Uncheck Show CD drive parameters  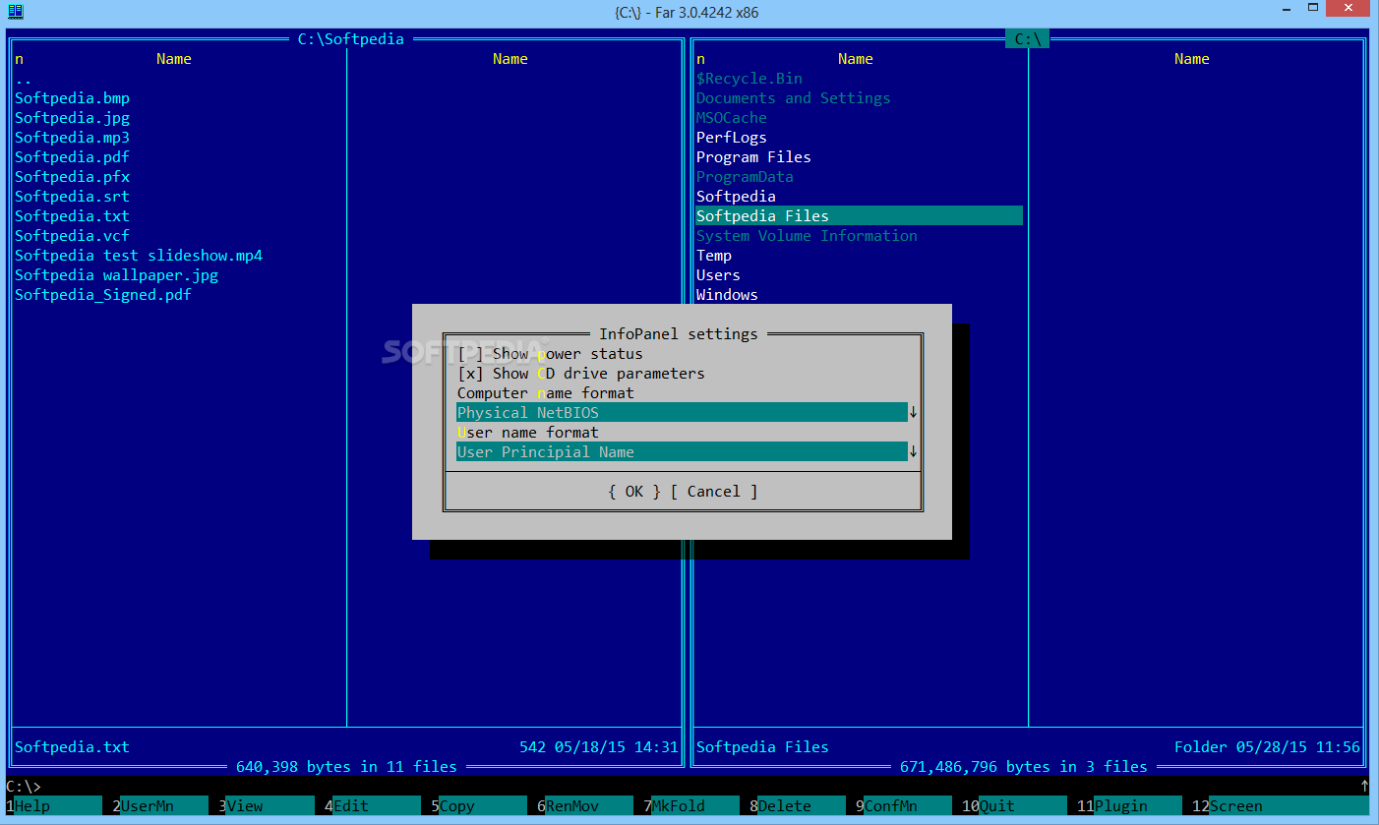pos(471,374)
